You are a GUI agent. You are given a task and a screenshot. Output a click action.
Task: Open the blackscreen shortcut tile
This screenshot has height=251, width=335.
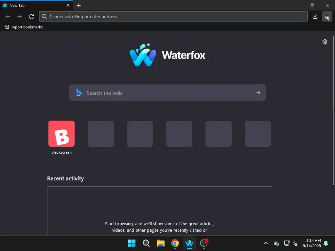pos(62,134)
